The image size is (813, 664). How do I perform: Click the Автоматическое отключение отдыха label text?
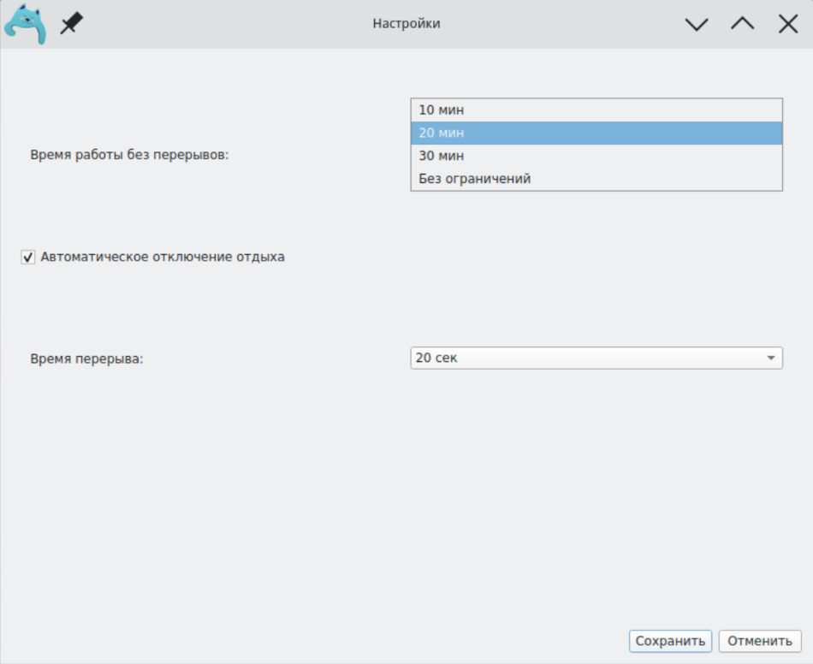click(163, 257)
